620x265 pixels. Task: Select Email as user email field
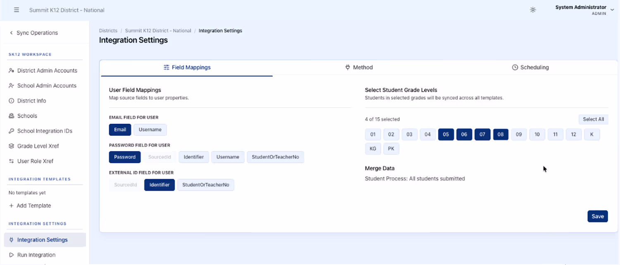[x=120, y=130]
